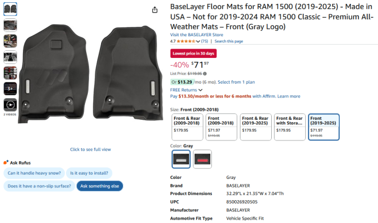Visit the BASELAYER Store link
This screenshot has height=223, width=378.
pyautogui.click(x=197, y=35)
